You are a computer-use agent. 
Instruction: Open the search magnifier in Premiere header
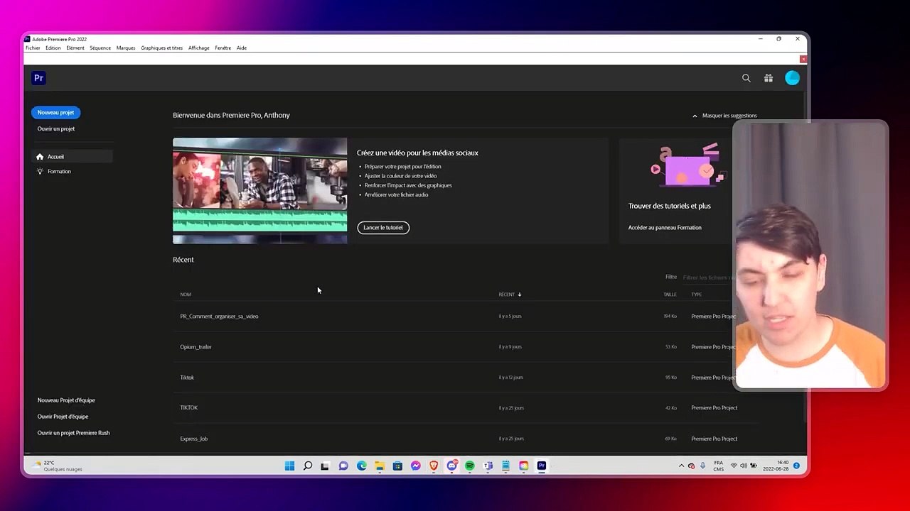pyautogui.click(x=746, y=78)
